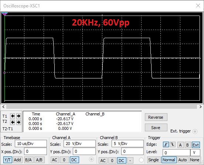Move T1 cursor left arrow
Viewport: 204px width, 165px height.
(x=13, y=116)
